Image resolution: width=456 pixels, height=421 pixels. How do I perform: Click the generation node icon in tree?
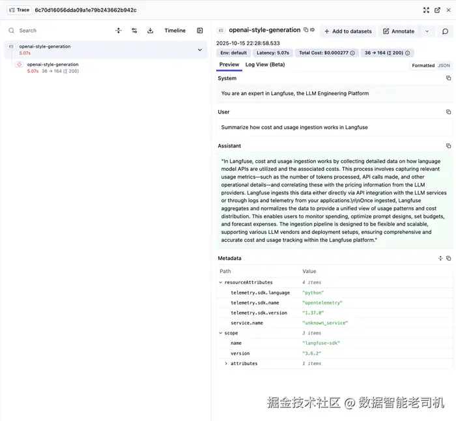(20, 65)
